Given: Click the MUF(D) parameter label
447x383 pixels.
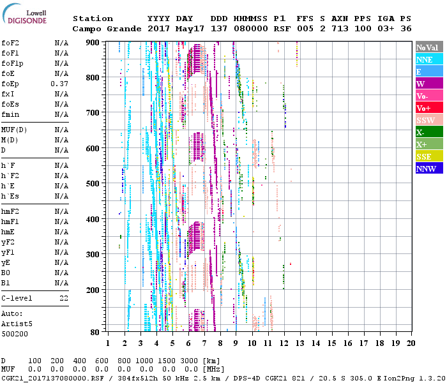Looking at the screenshot, I should point(14,130).
